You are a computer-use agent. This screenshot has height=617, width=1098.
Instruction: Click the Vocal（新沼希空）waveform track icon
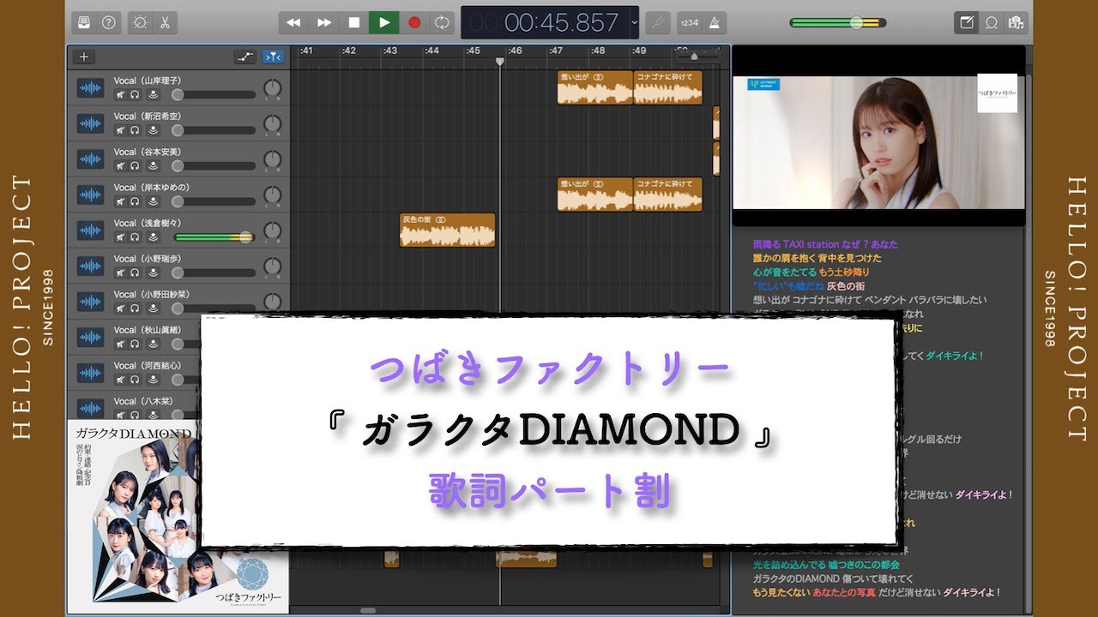click(x=90, y=123)
